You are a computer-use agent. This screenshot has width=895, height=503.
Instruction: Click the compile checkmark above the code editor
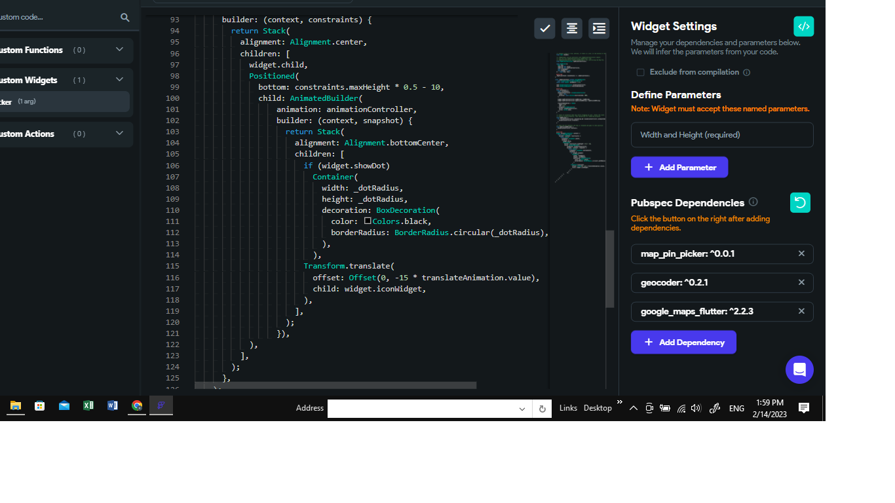click(544, 28)
